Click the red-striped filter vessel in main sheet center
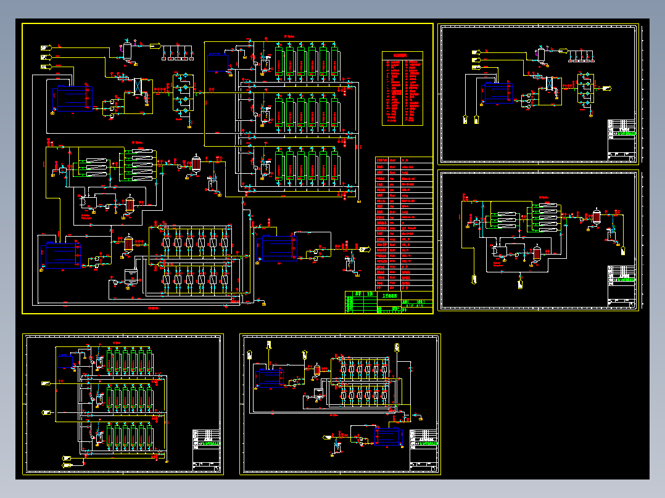 (x=196, y=164)
